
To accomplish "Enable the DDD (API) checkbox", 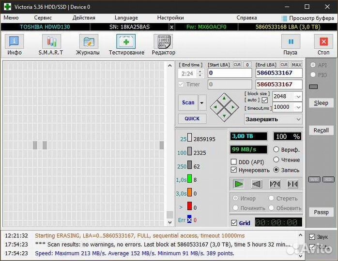I will click(234, 162).
